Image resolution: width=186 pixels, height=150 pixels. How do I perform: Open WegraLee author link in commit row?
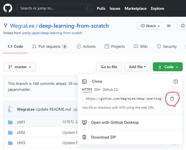click(x=26, y=109)
